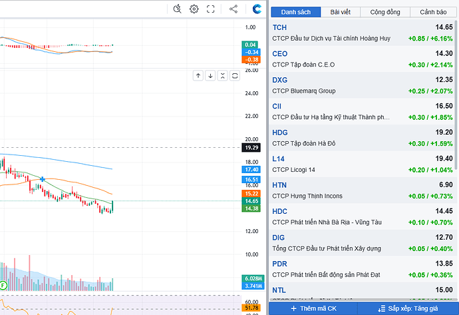This screenshot has height=315, width=459.
Task: Select NTL stock ticker
Action: pos(279,290)
